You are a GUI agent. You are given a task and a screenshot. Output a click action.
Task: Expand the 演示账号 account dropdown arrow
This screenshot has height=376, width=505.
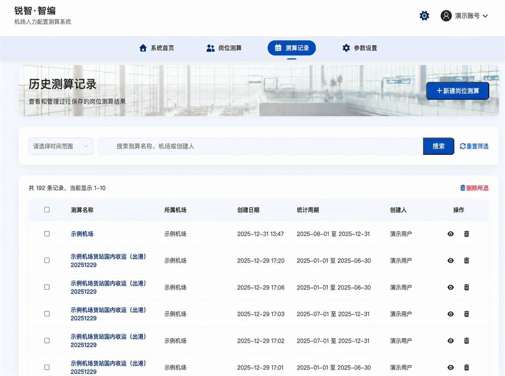click(x=485, y=16)
